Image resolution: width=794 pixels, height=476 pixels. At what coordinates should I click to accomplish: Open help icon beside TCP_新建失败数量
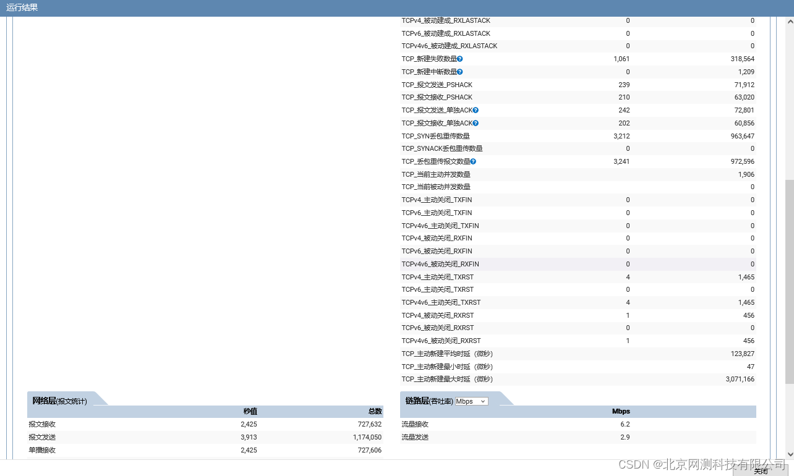point(460,59)
